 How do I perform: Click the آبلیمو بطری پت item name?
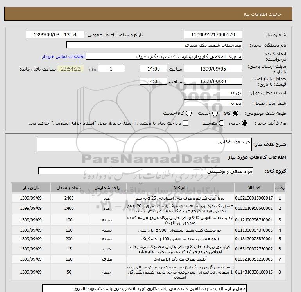(x=180, y=259)
